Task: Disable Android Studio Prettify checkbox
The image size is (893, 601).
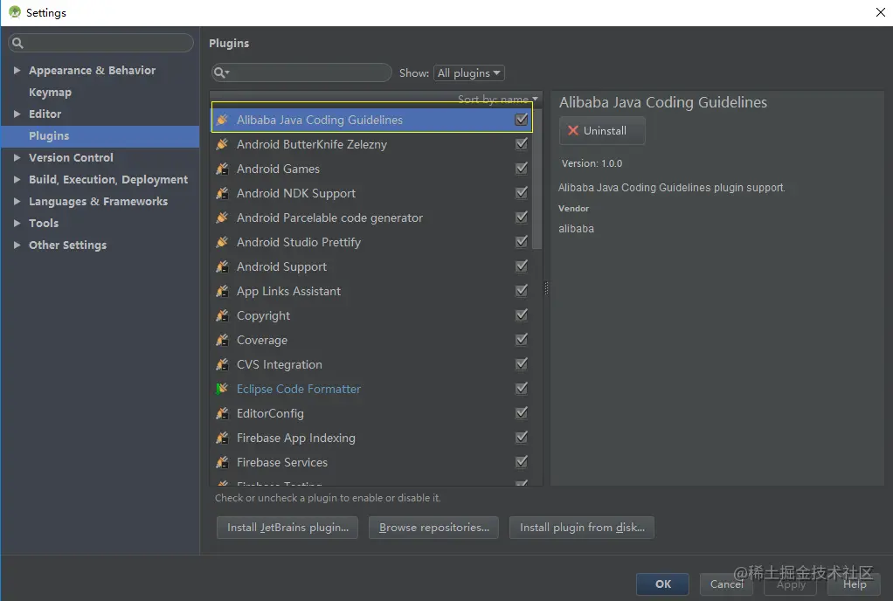Action: click(521, 242)
